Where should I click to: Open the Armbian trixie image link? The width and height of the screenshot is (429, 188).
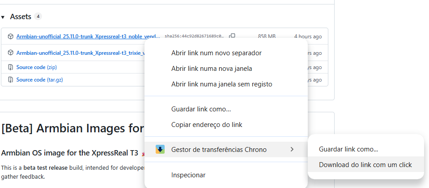tap(81, 53)
